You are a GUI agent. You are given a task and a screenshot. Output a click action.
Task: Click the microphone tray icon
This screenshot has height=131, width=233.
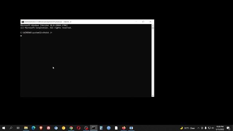point(206,128)
